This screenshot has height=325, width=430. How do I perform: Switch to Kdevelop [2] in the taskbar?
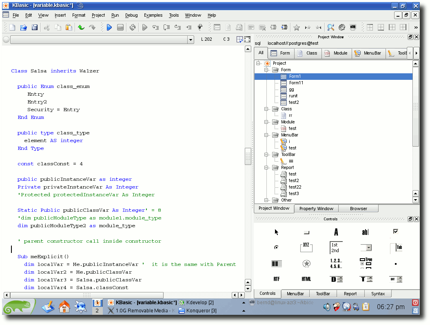click(196, 303)
